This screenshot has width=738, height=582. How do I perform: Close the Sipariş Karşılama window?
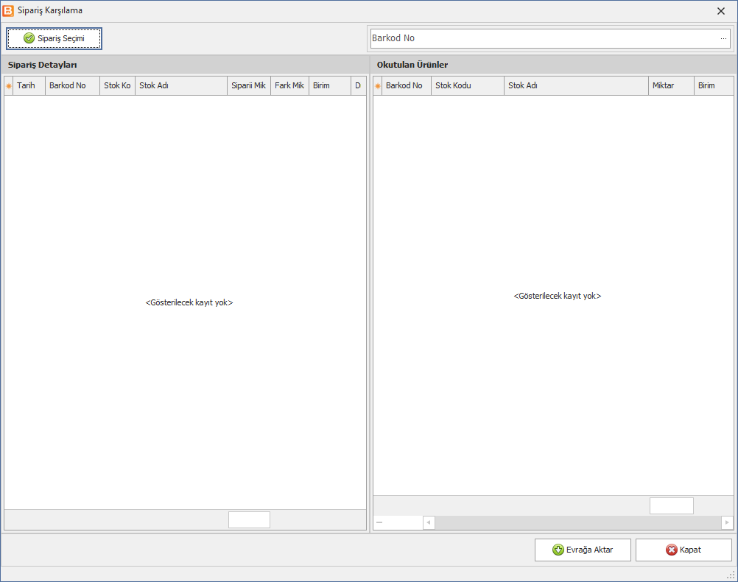pyautogui.click(x=720, y=11)
